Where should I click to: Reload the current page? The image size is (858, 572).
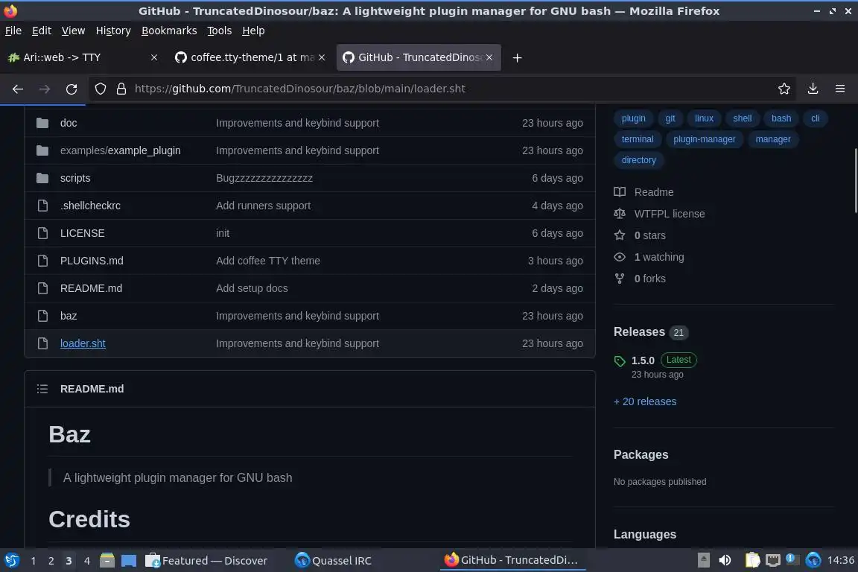pos(71,89)
